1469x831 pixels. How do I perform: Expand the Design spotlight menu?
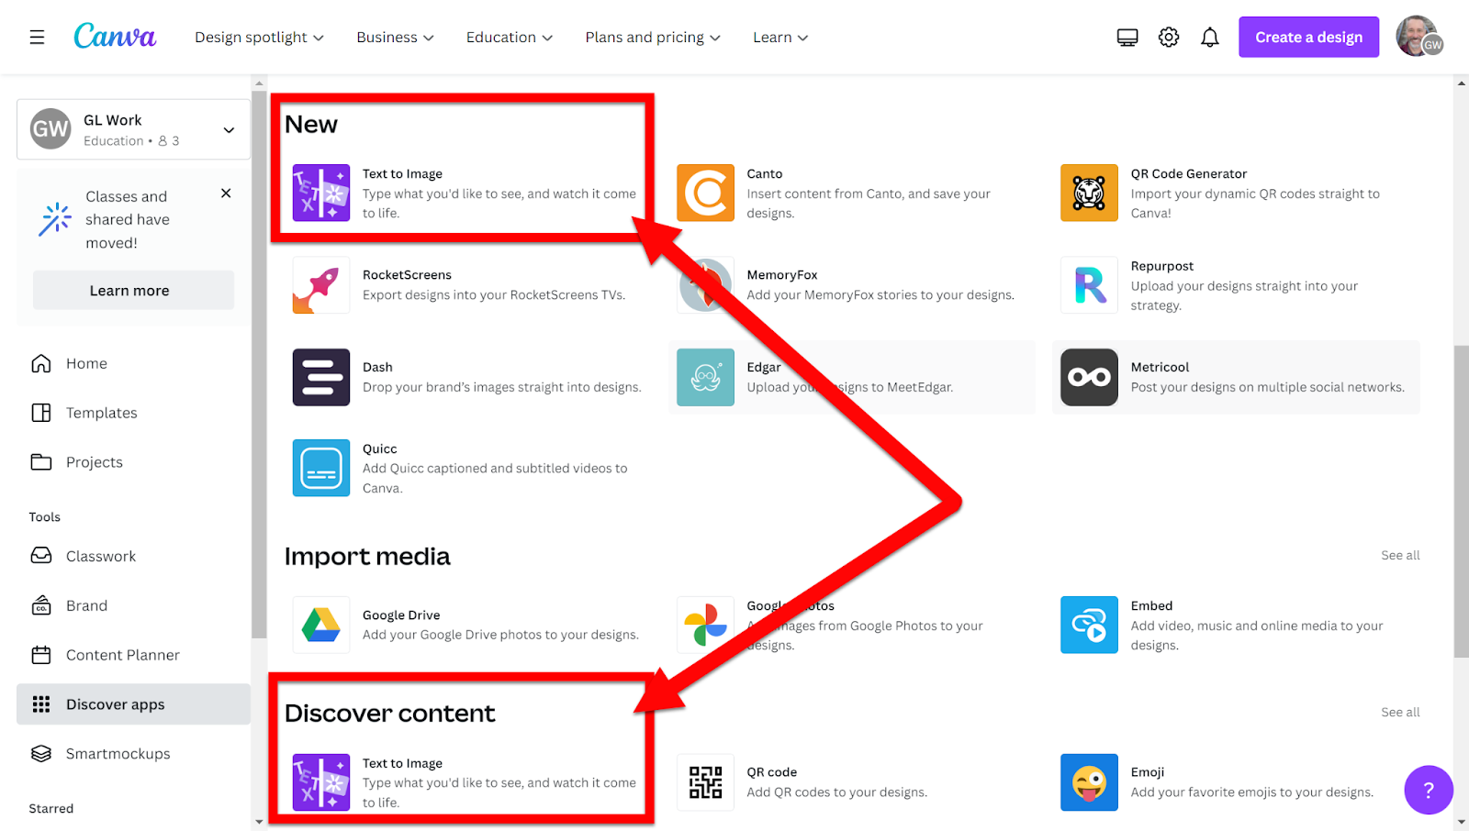pyautogui.click(x=259, y=38)
